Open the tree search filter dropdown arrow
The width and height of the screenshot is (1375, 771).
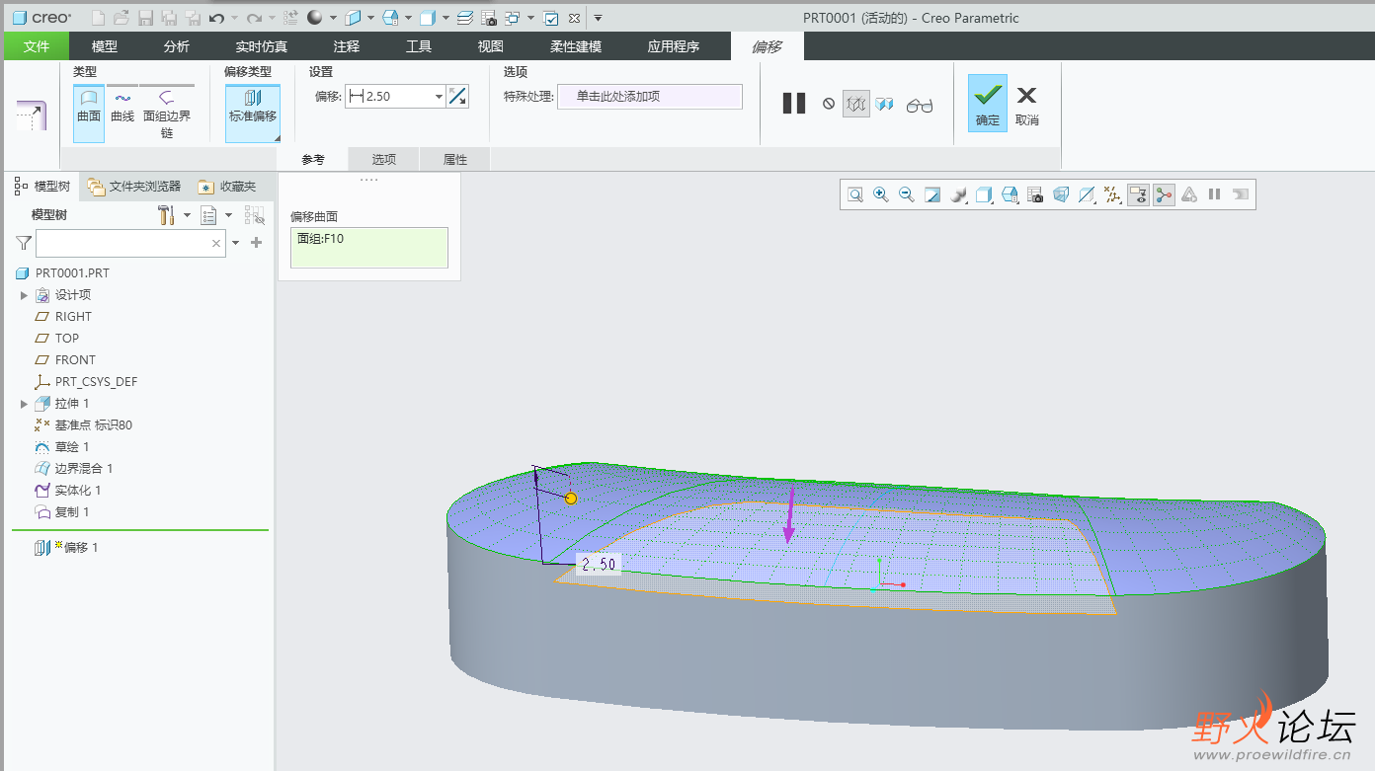(x=236, y=243)
